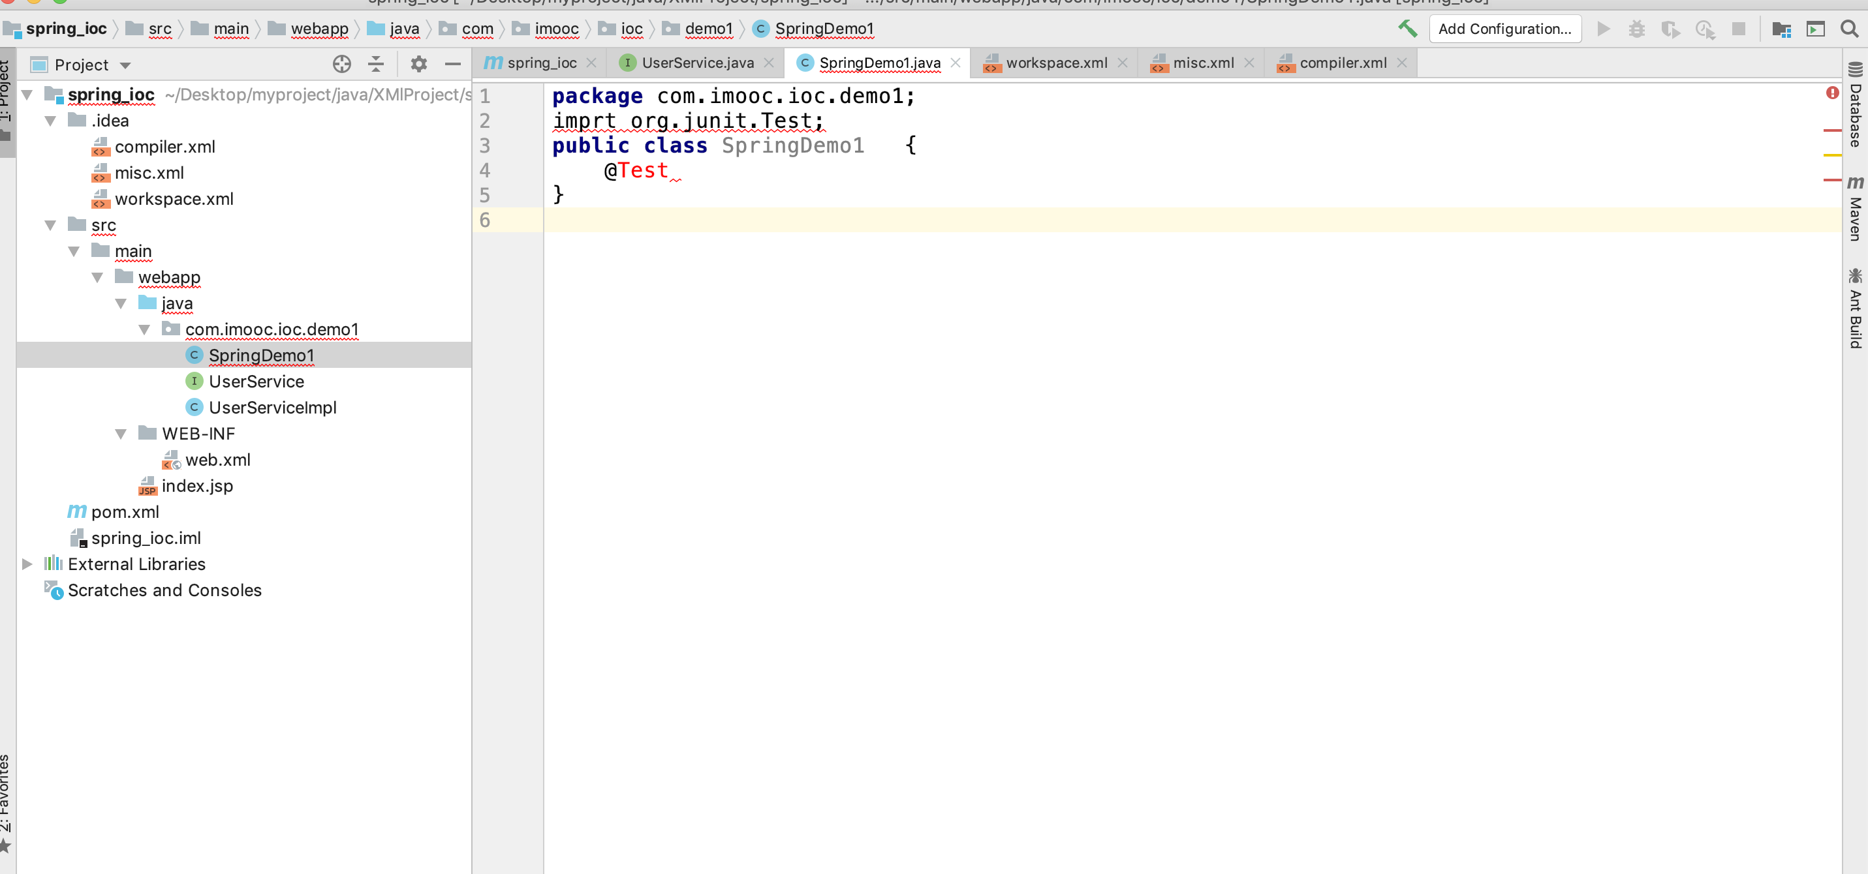This screenshot has width=1868, height=874.
Task: Open Project panel settings gear
Action: [418, 65]
